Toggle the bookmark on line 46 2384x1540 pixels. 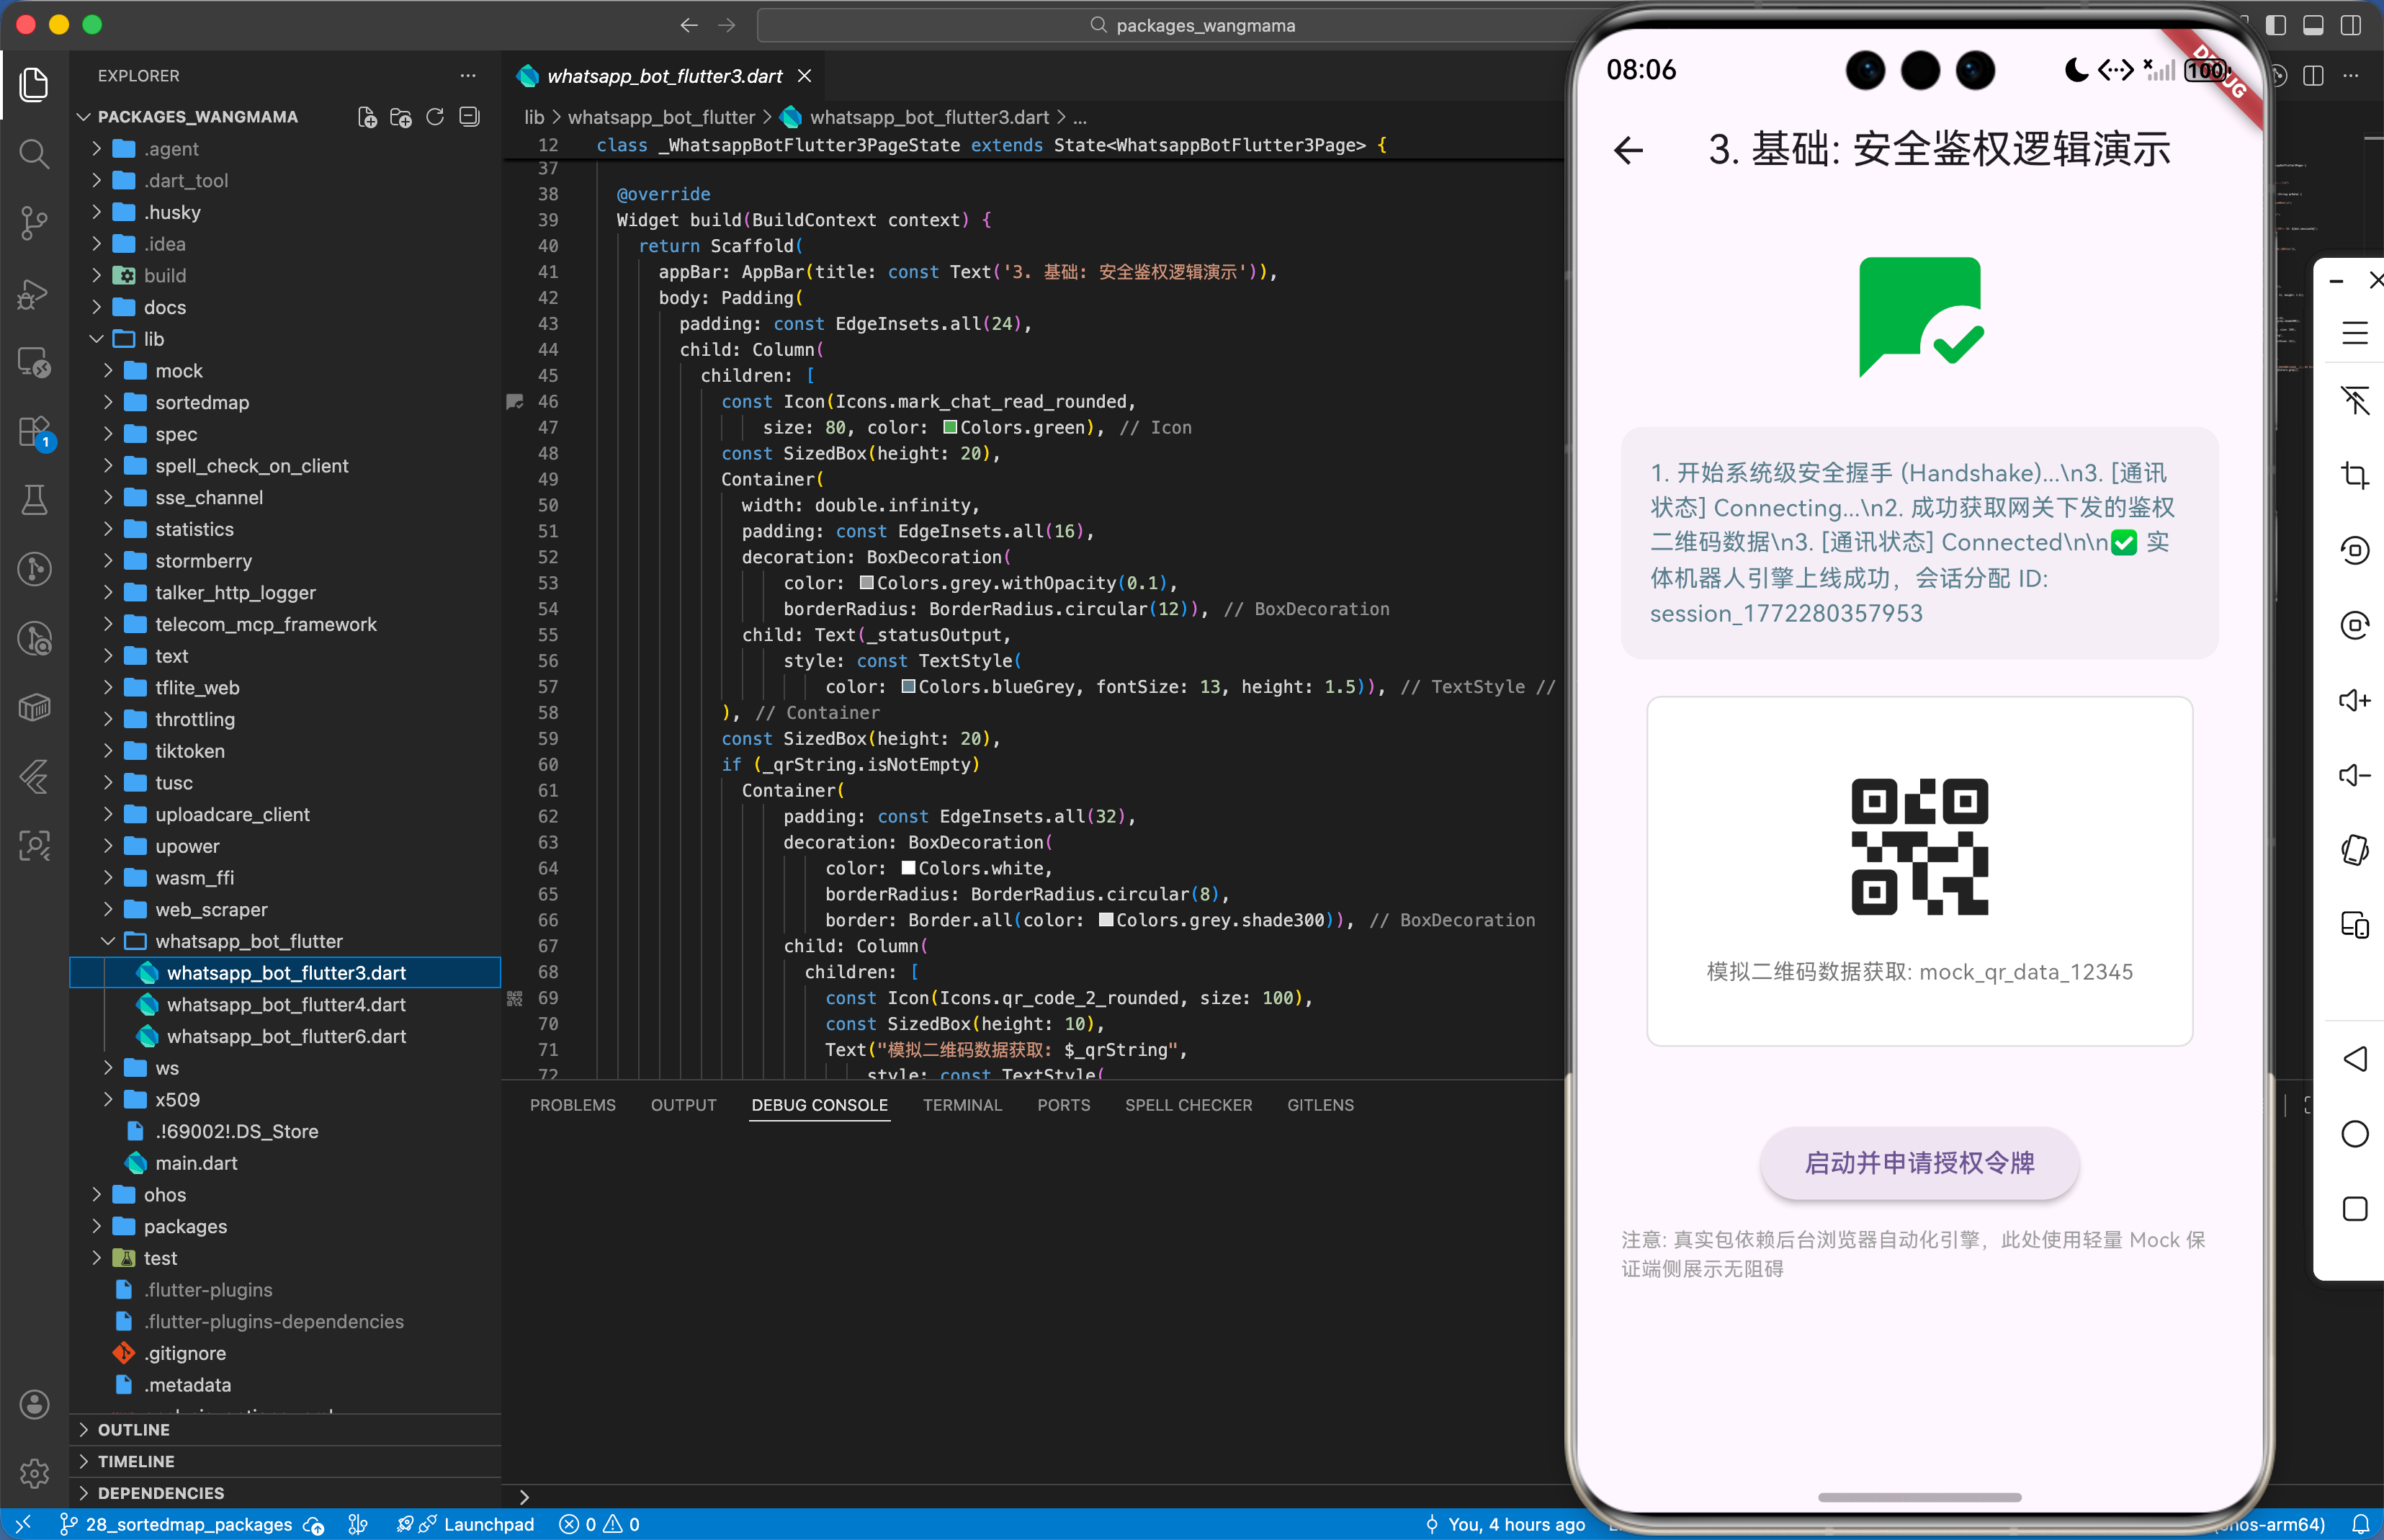[514, 401]
